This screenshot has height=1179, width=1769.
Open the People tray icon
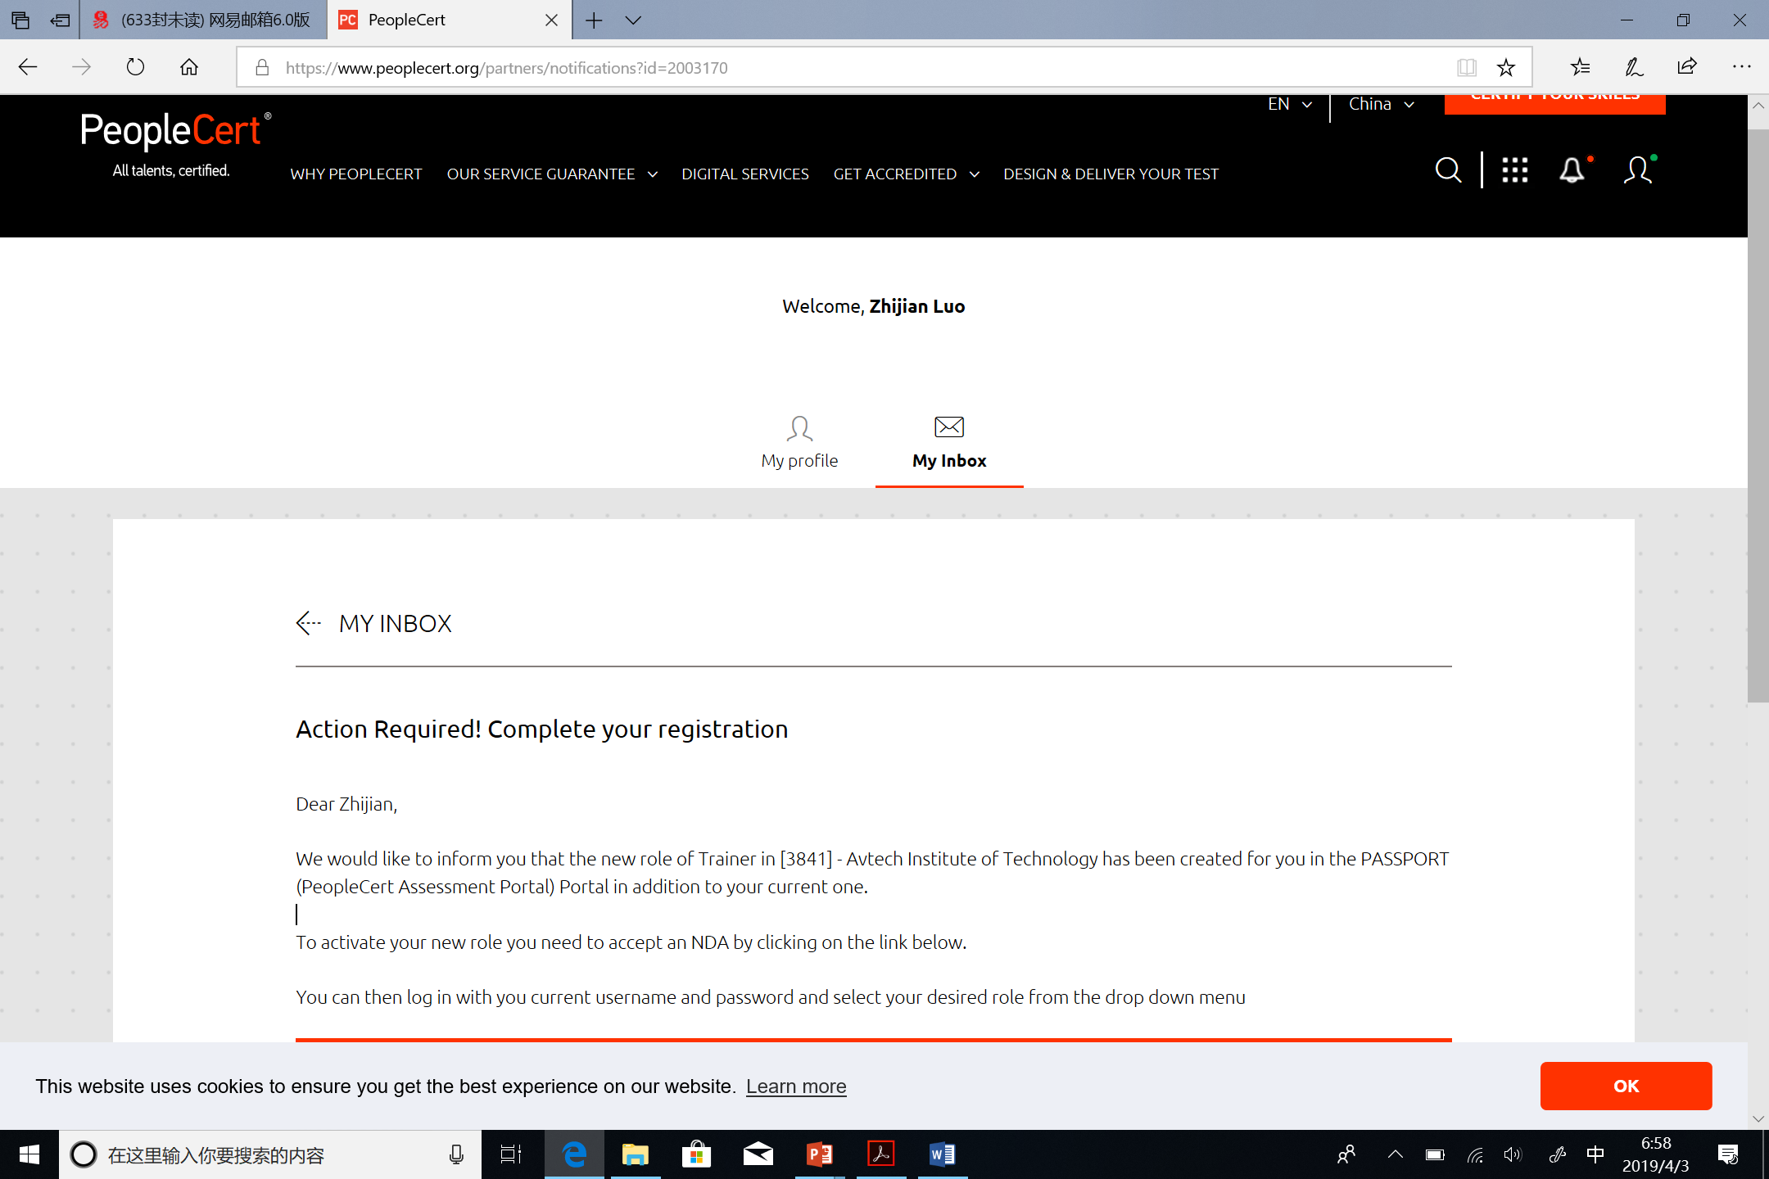pos(1346,1154)
